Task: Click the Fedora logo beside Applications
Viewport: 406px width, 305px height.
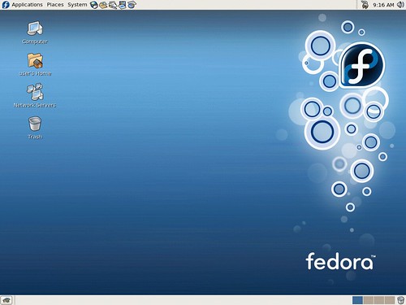Action: click(x=6, y=5)
